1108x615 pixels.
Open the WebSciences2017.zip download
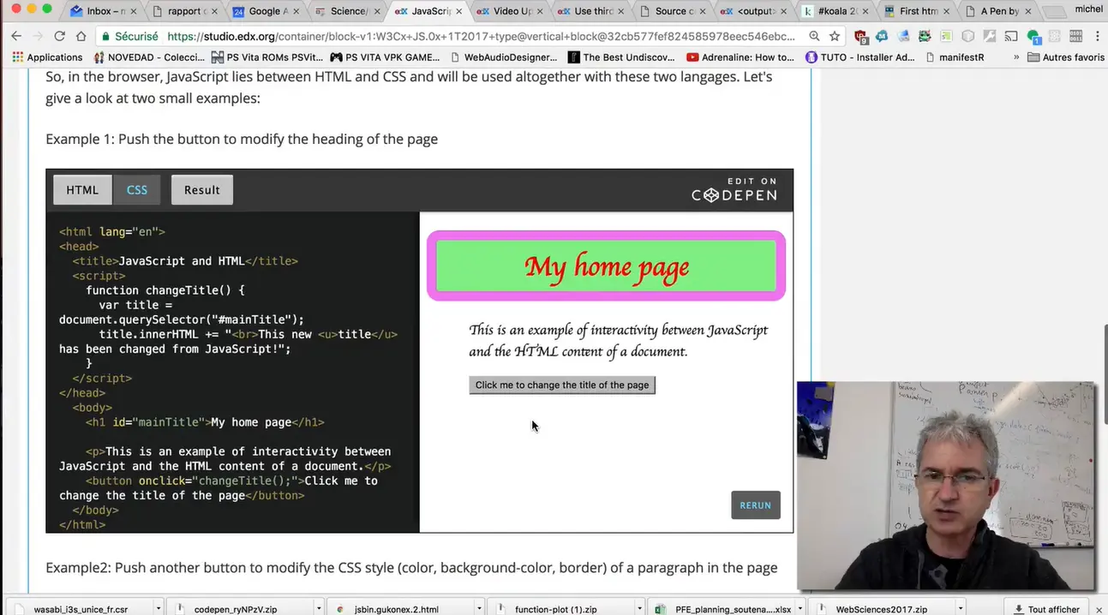point(882,609)
